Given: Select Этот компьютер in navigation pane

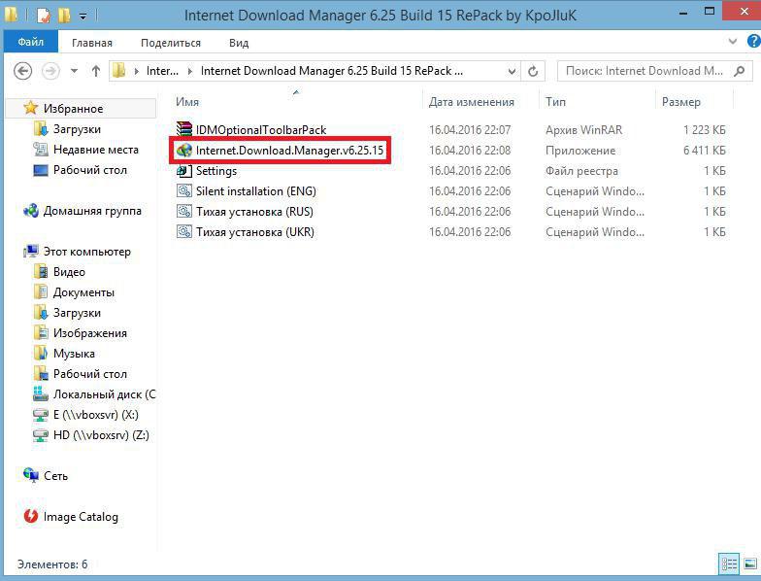Looking at the screenshot, I should coord(87,252).
